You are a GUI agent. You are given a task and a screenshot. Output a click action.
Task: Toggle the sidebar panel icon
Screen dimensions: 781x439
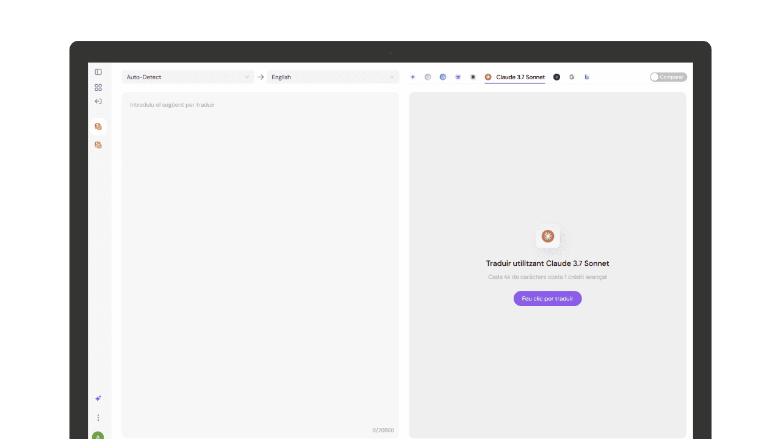click(98, 72)
